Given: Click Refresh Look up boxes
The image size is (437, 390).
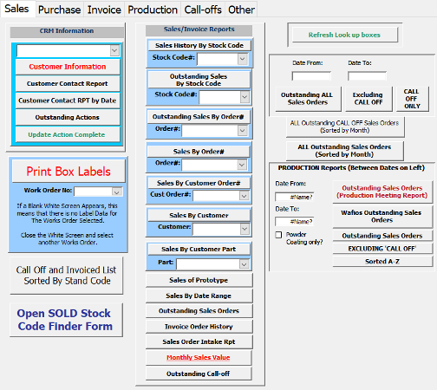Looking at the screenshot, I should coord(344,35).
